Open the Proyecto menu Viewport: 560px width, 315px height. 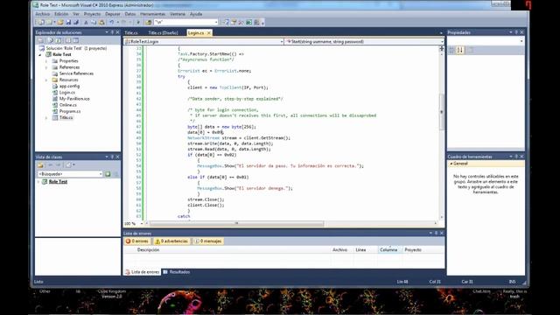point(92,14)
